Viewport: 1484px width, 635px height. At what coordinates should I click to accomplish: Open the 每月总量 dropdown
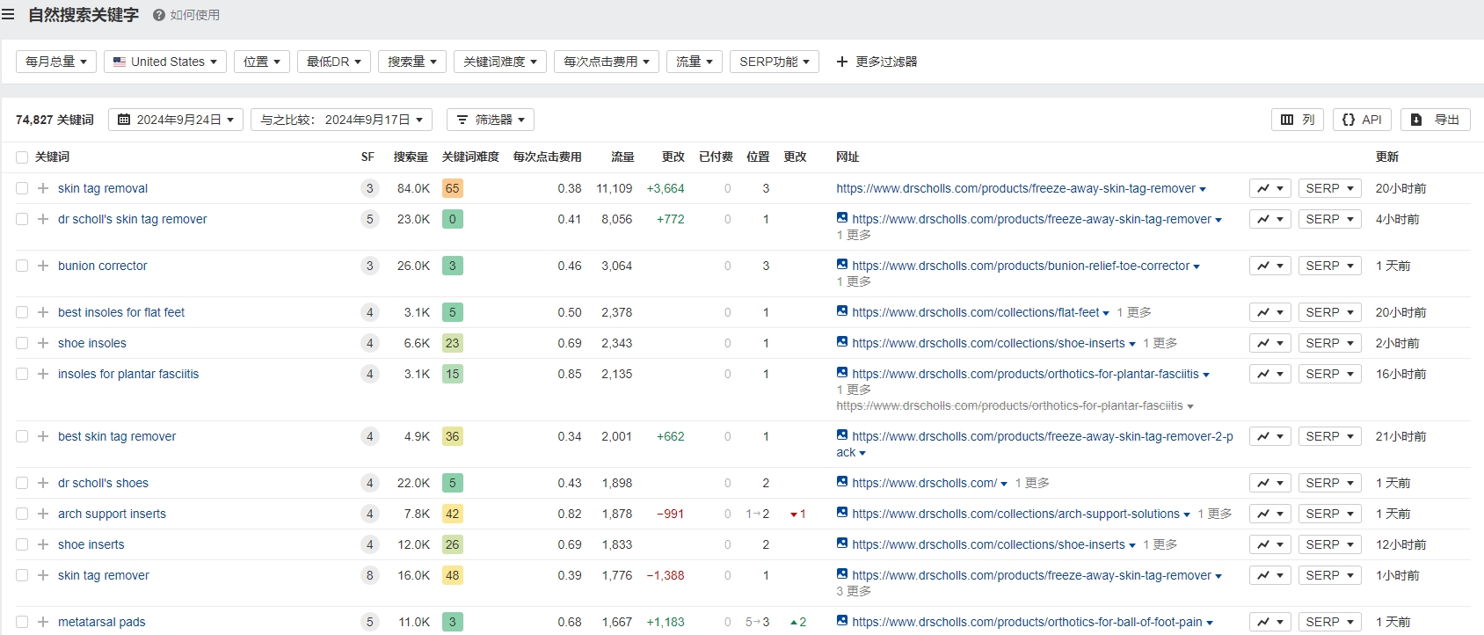pyautogui.click(x=56, y=62)
